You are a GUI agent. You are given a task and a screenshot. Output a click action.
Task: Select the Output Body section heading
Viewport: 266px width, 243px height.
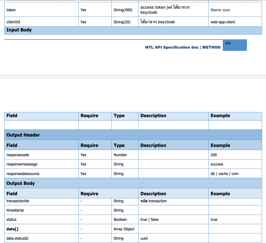click(21, 183)
